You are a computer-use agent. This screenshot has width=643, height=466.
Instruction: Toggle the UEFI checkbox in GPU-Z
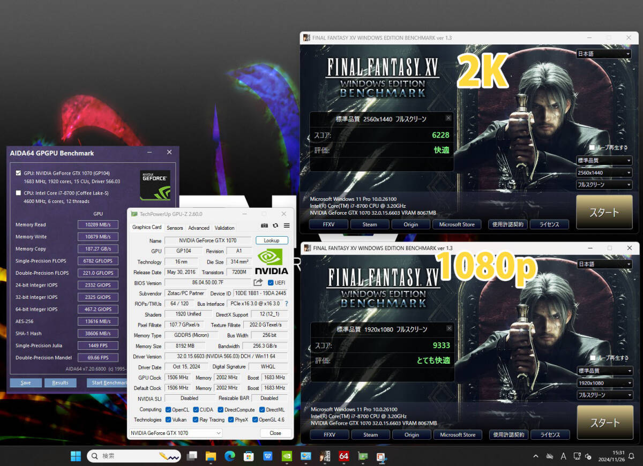point(271,283)
